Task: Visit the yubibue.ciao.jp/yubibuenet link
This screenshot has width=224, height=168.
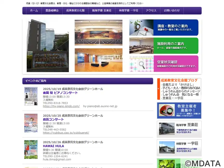Action: (66, 133)
